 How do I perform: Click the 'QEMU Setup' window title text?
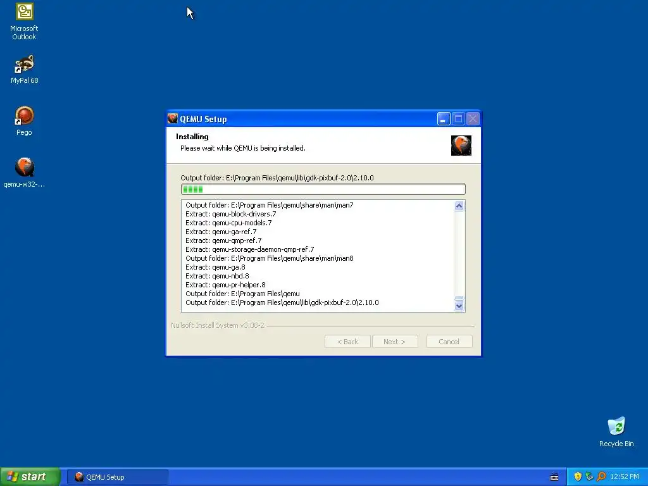pos(203,119)
